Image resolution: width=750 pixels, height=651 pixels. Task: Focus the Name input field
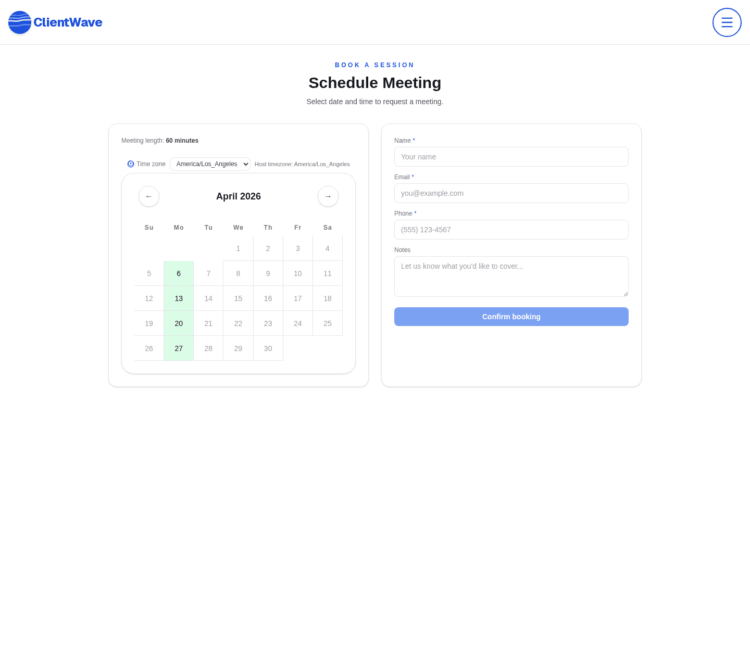(x=511, y=157)
